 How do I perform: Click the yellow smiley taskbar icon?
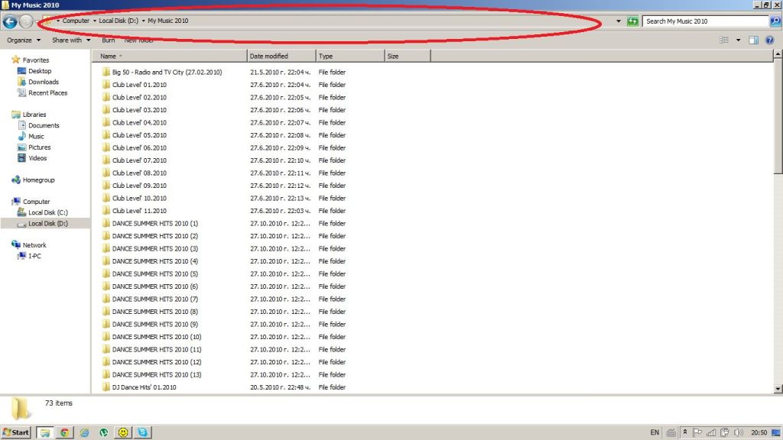(122, 432)
